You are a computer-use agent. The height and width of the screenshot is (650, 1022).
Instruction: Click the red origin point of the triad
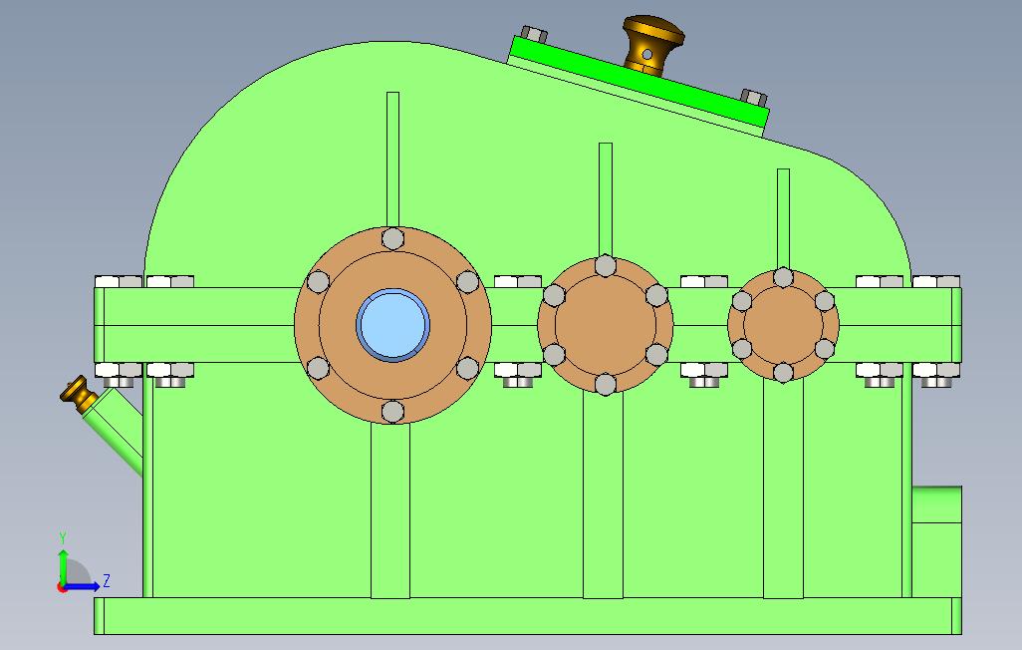62,587
